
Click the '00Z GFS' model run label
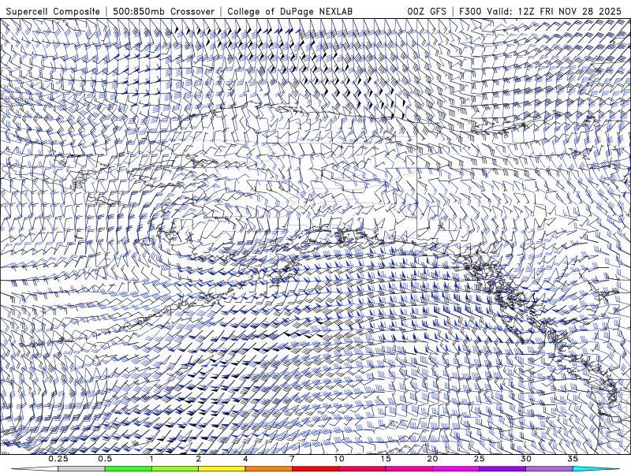pyautogui.click(x=427, y=11)
